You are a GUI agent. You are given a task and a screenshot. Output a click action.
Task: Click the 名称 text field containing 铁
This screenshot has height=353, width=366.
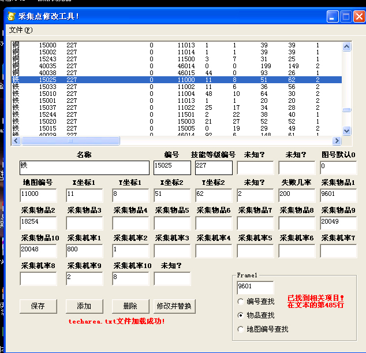tap(84, 168)
